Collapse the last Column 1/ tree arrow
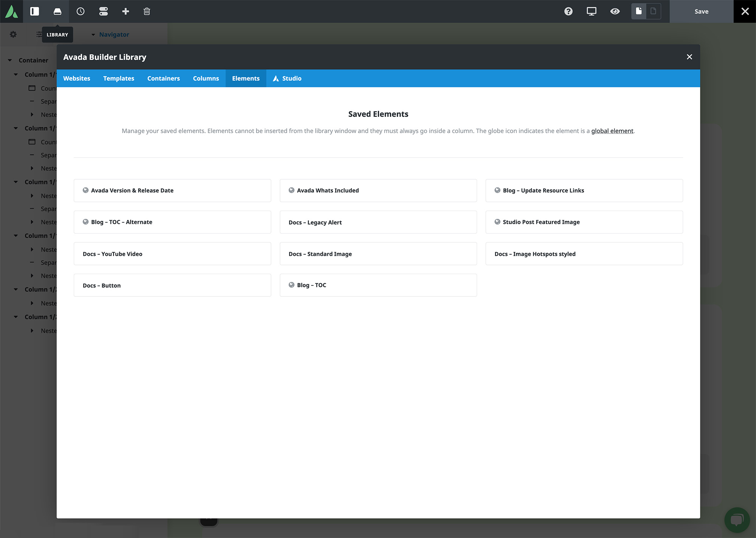The height and width of the screenshot is (538, 756). (x=16, y=317)
